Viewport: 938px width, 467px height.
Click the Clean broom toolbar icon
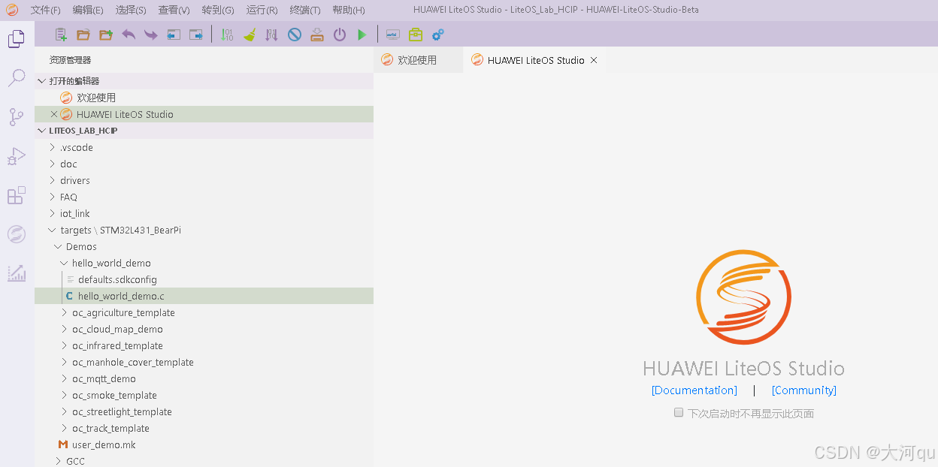point(250,35)
